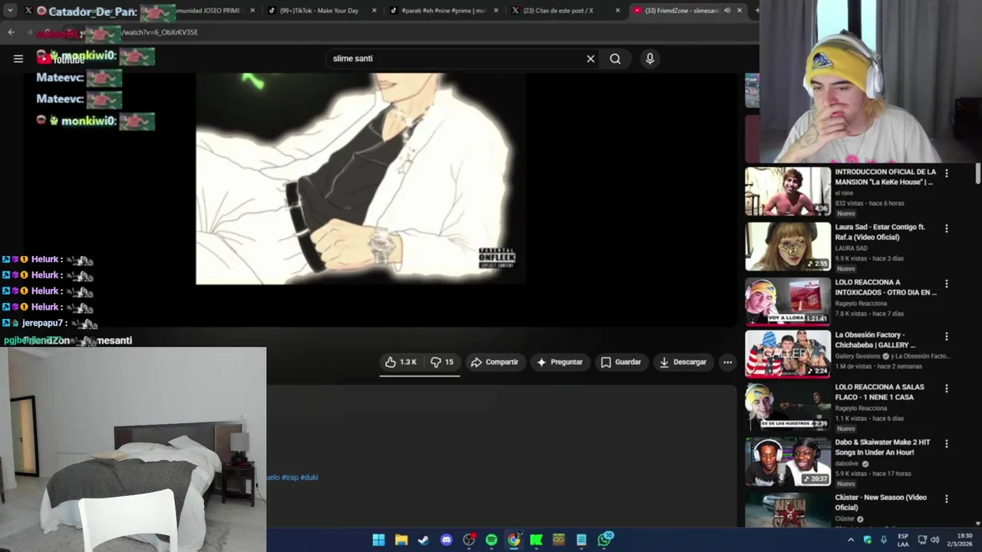
Task: Click the YouTube search magnifier button
Action: (615, 58)
